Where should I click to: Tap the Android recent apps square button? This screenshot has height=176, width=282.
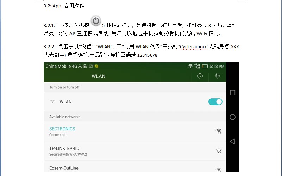tap(233, 93)
